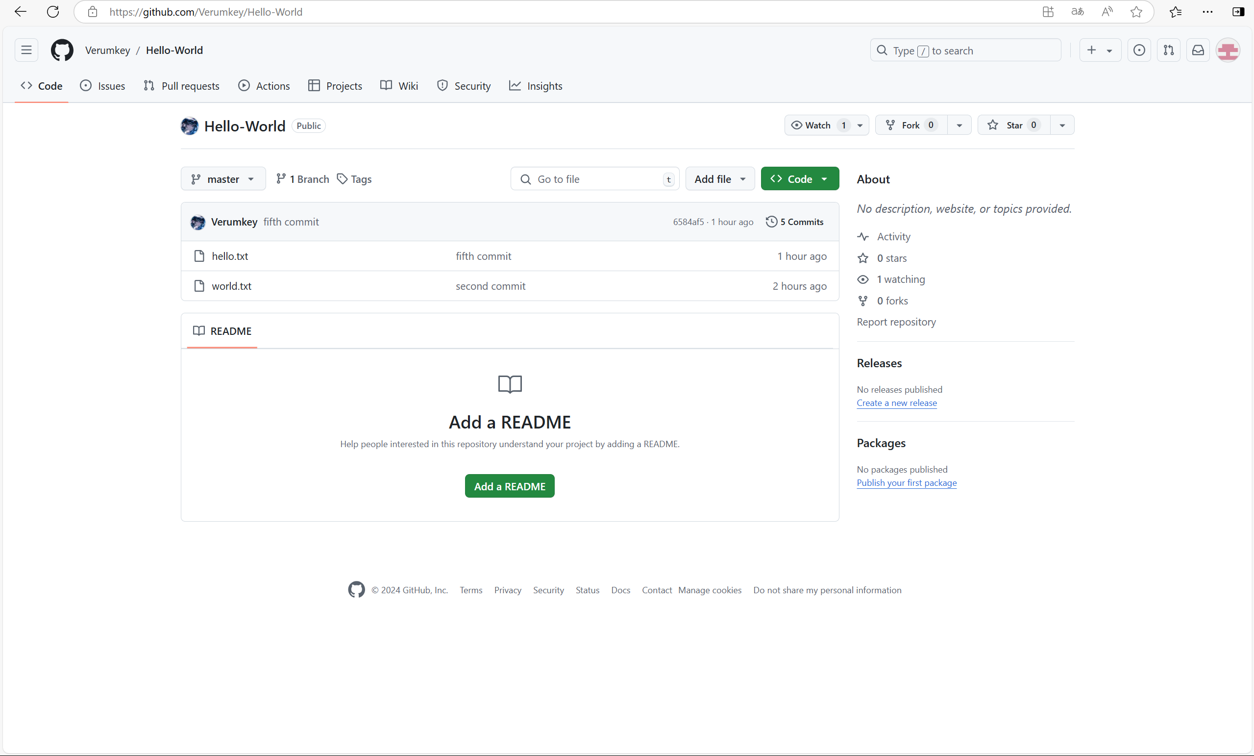Open second commit message for world.txt
Viewport: 1254px width, 756px height.
[491, 286]
